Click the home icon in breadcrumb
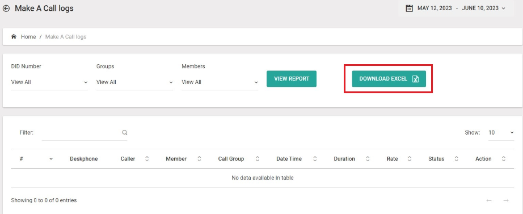The image size is (523, 214). tap(14, 37)
